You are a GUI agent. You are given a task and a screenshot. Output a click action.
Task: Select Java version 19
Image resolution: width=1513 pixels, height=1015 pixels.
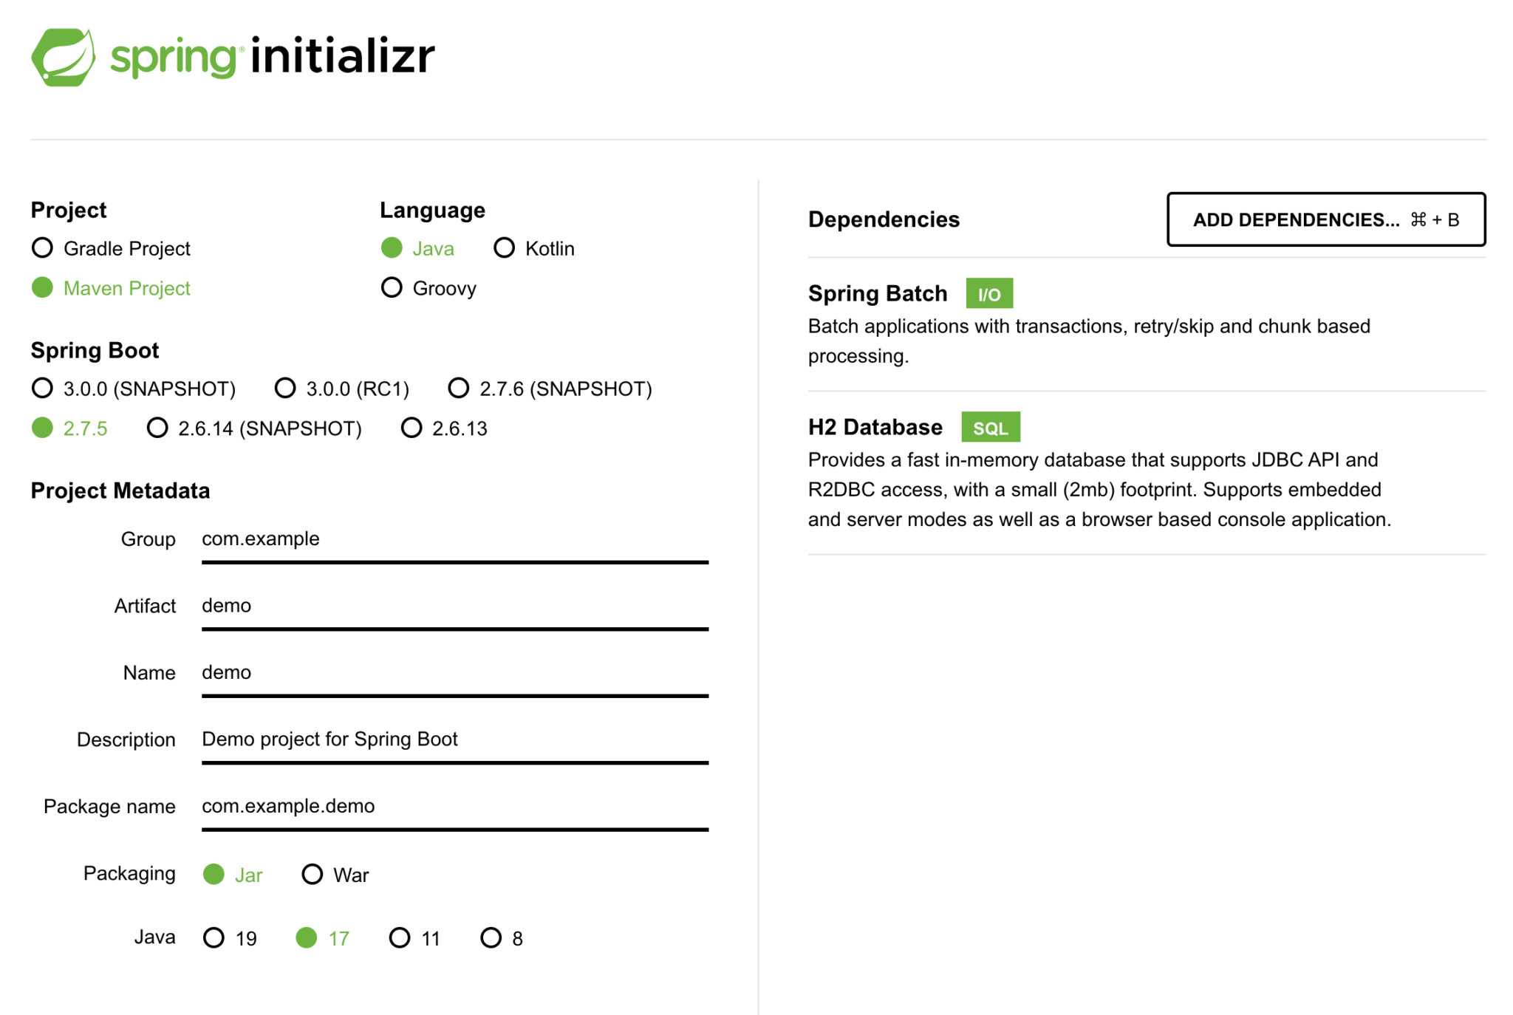(214, 937)
